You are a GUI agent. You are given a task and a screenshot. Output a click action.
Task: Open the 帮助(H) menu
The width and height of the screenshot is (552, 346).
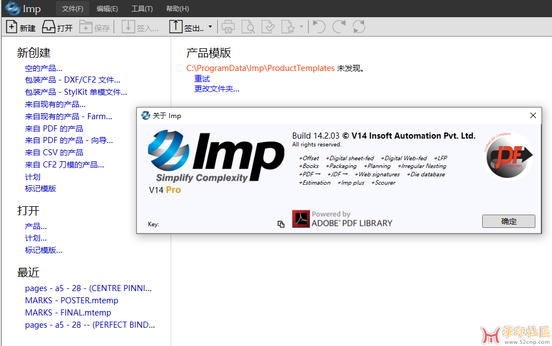[177, 8]
